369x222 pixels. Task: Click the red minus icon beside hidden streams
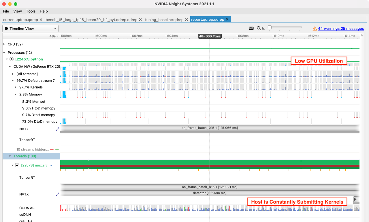(x=52, y=149)
